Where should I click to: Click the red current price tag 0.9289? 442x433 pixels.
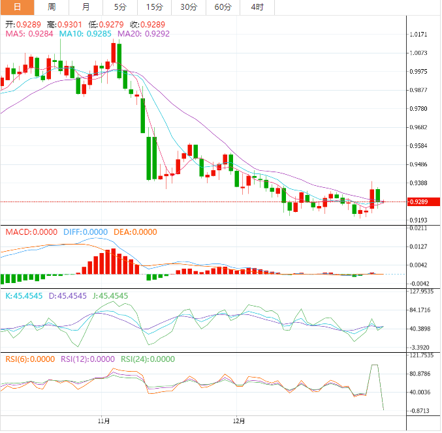(420, 202)
